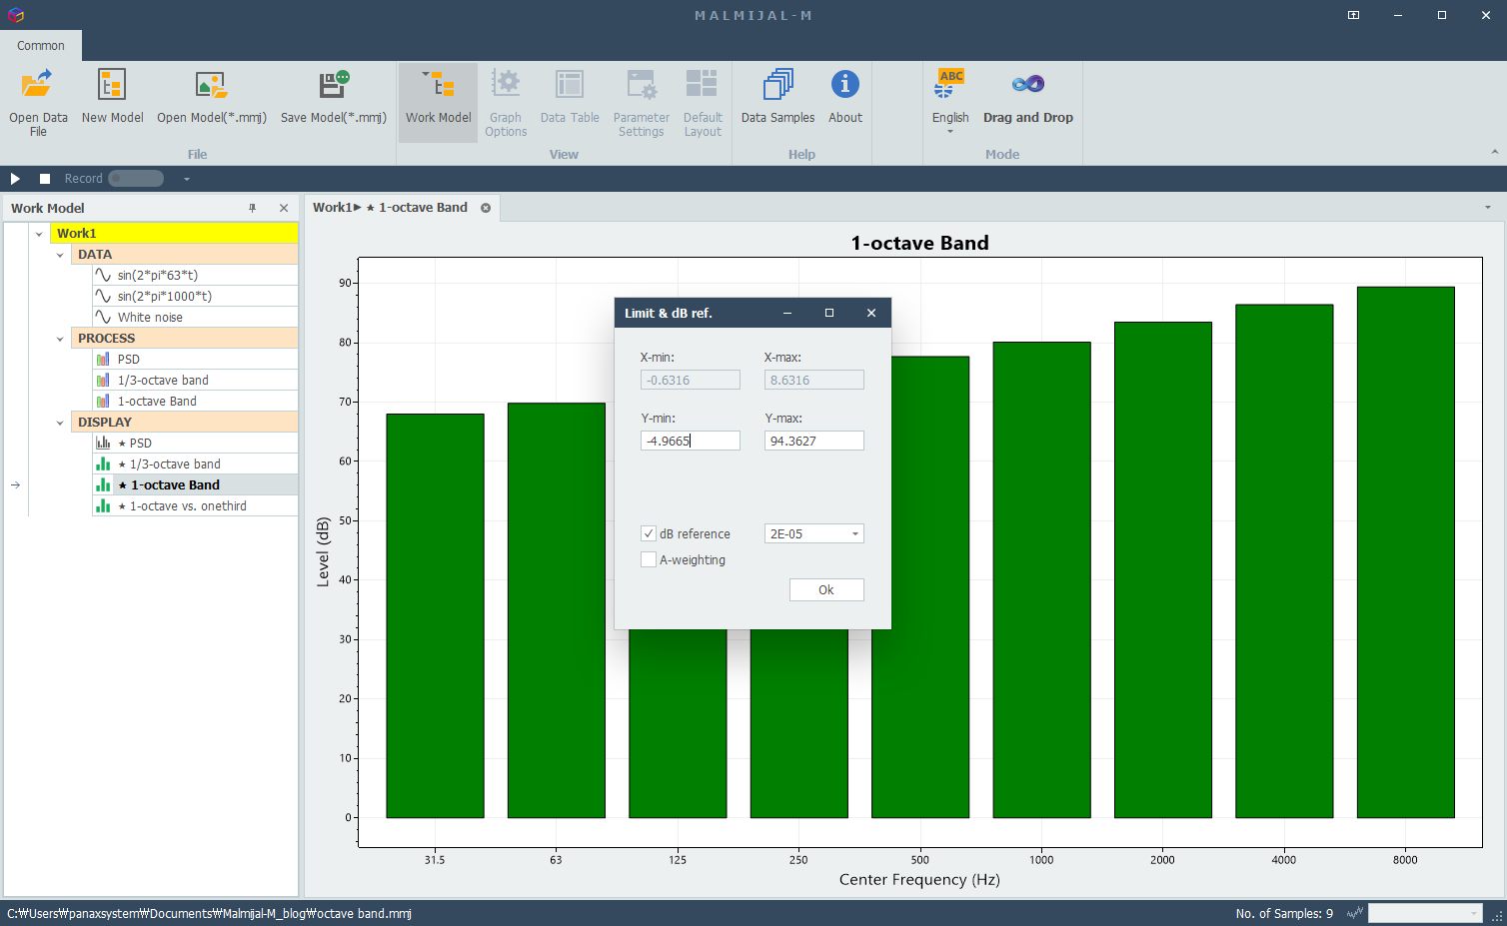Collapse the PROCESS tree group

click(60, 339)
